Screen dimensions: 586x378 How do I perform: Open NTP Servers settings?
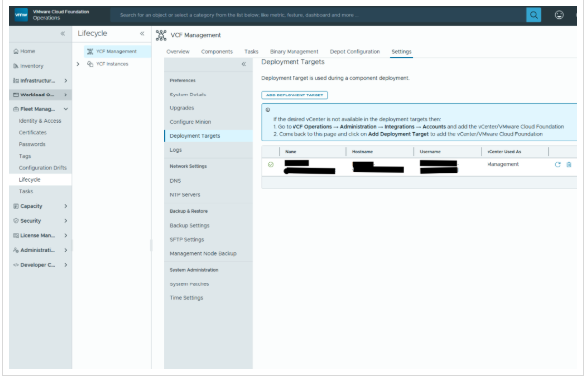[185, 195]
